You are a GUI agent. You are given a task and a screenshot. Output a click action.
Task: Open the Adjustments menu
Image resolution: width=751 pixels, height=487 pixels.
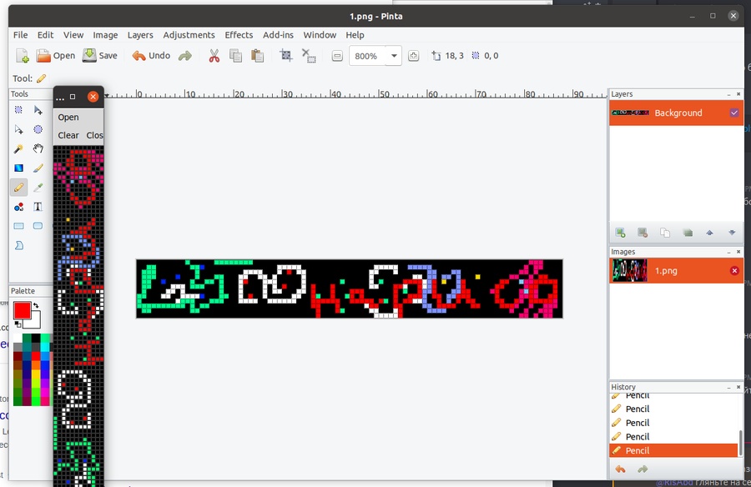coord(189,35)
